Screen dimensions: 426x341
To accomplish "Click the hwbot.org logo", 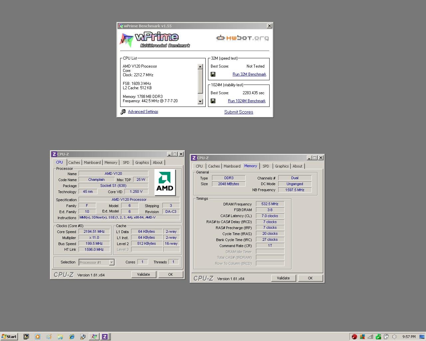I will pos(242,38).
